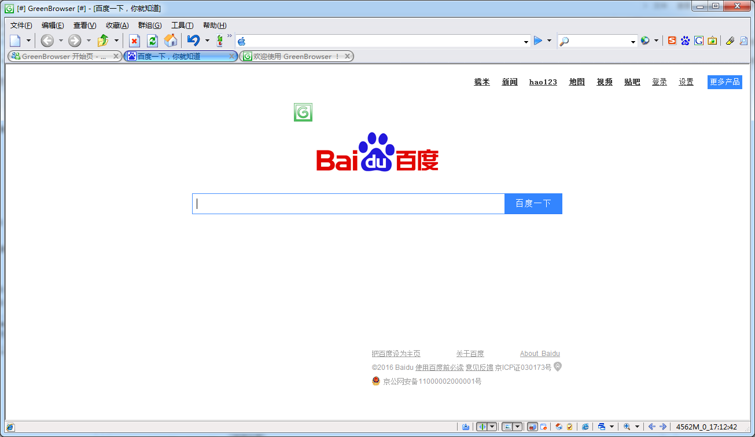Screen dimensions: 755x437
Task: Toggle the status bar image display button
Action: click(x=507, y=427)
